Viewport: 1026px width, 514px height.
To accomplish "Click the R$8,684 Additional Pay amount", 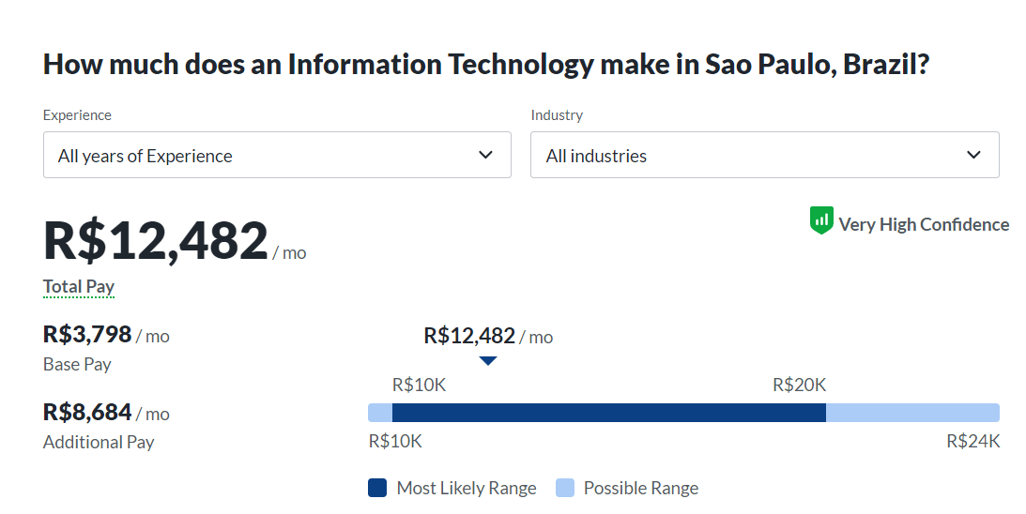I will [87, 412].
